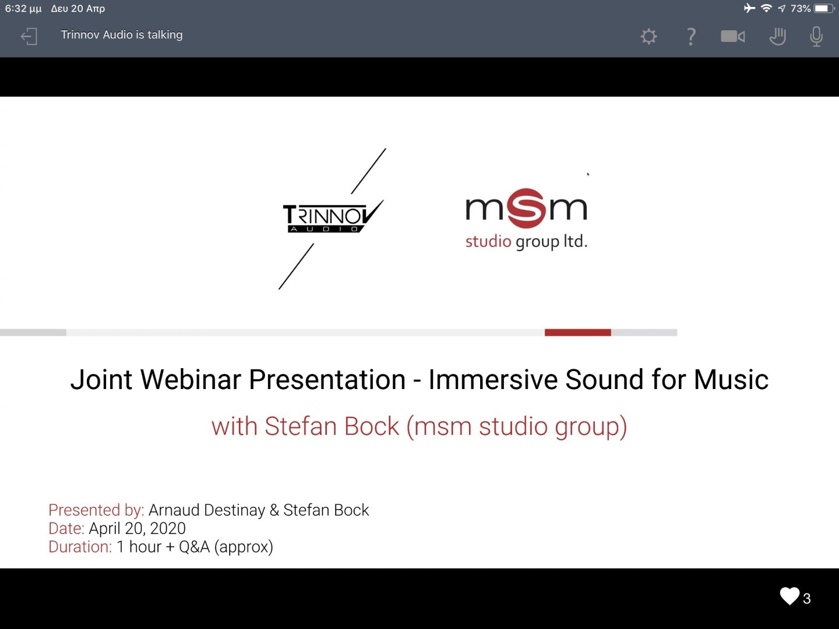Click the 'Presented by: Arnaud Destinay & Stefan Bock' line
Viewport: 839px width, 629px height.
(209, 510)
